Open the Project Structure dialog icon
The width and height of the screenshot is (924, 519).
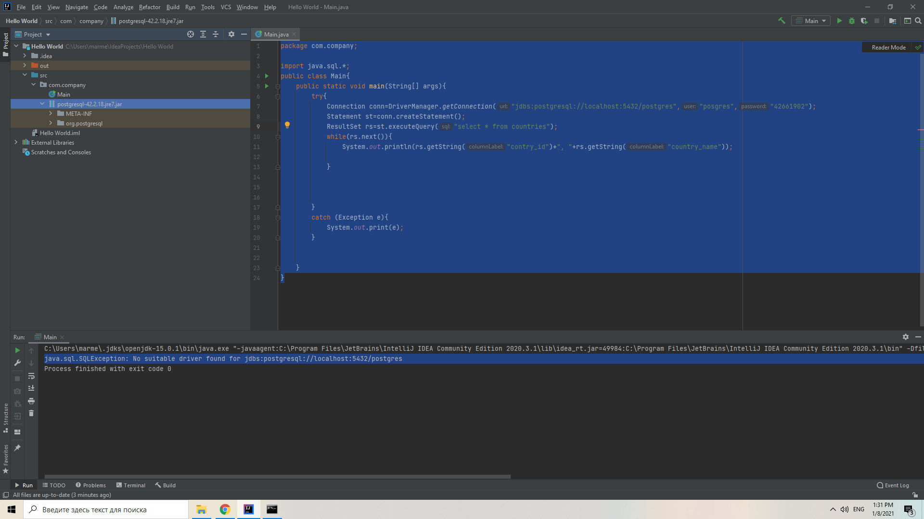pos(893,21)
